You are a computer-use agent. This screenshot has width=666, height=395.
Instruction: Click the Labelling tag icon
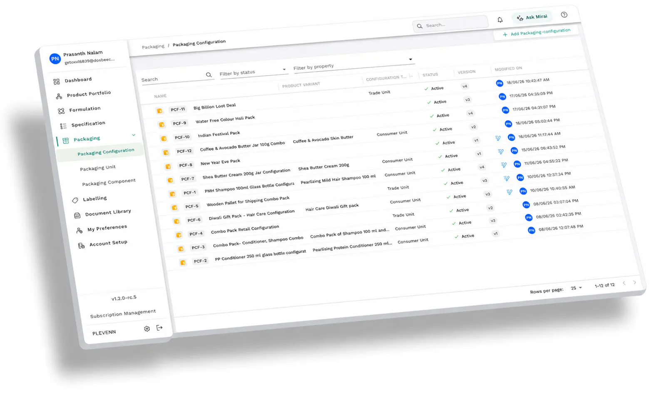click(75, 200)
